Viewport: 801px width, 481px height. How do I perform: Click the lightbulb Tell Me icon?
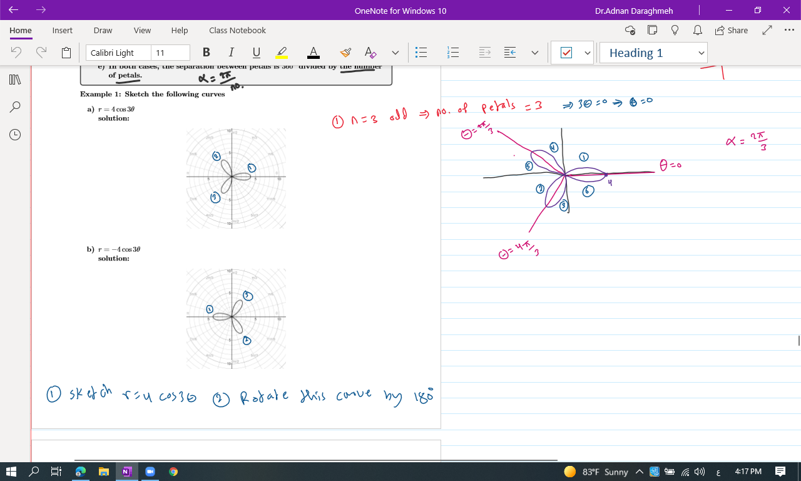675,30
